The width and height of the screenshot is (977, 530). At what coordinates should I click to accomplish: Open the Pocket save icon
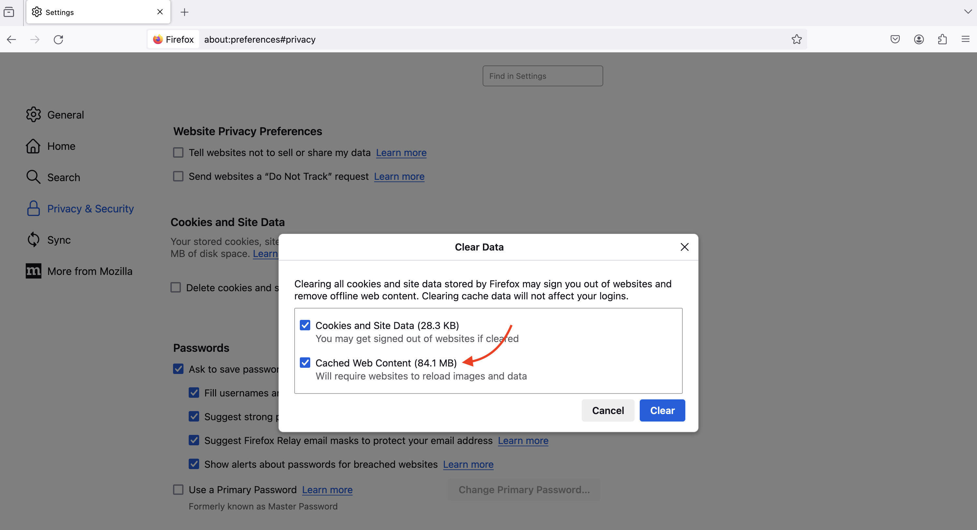point(895,39)
